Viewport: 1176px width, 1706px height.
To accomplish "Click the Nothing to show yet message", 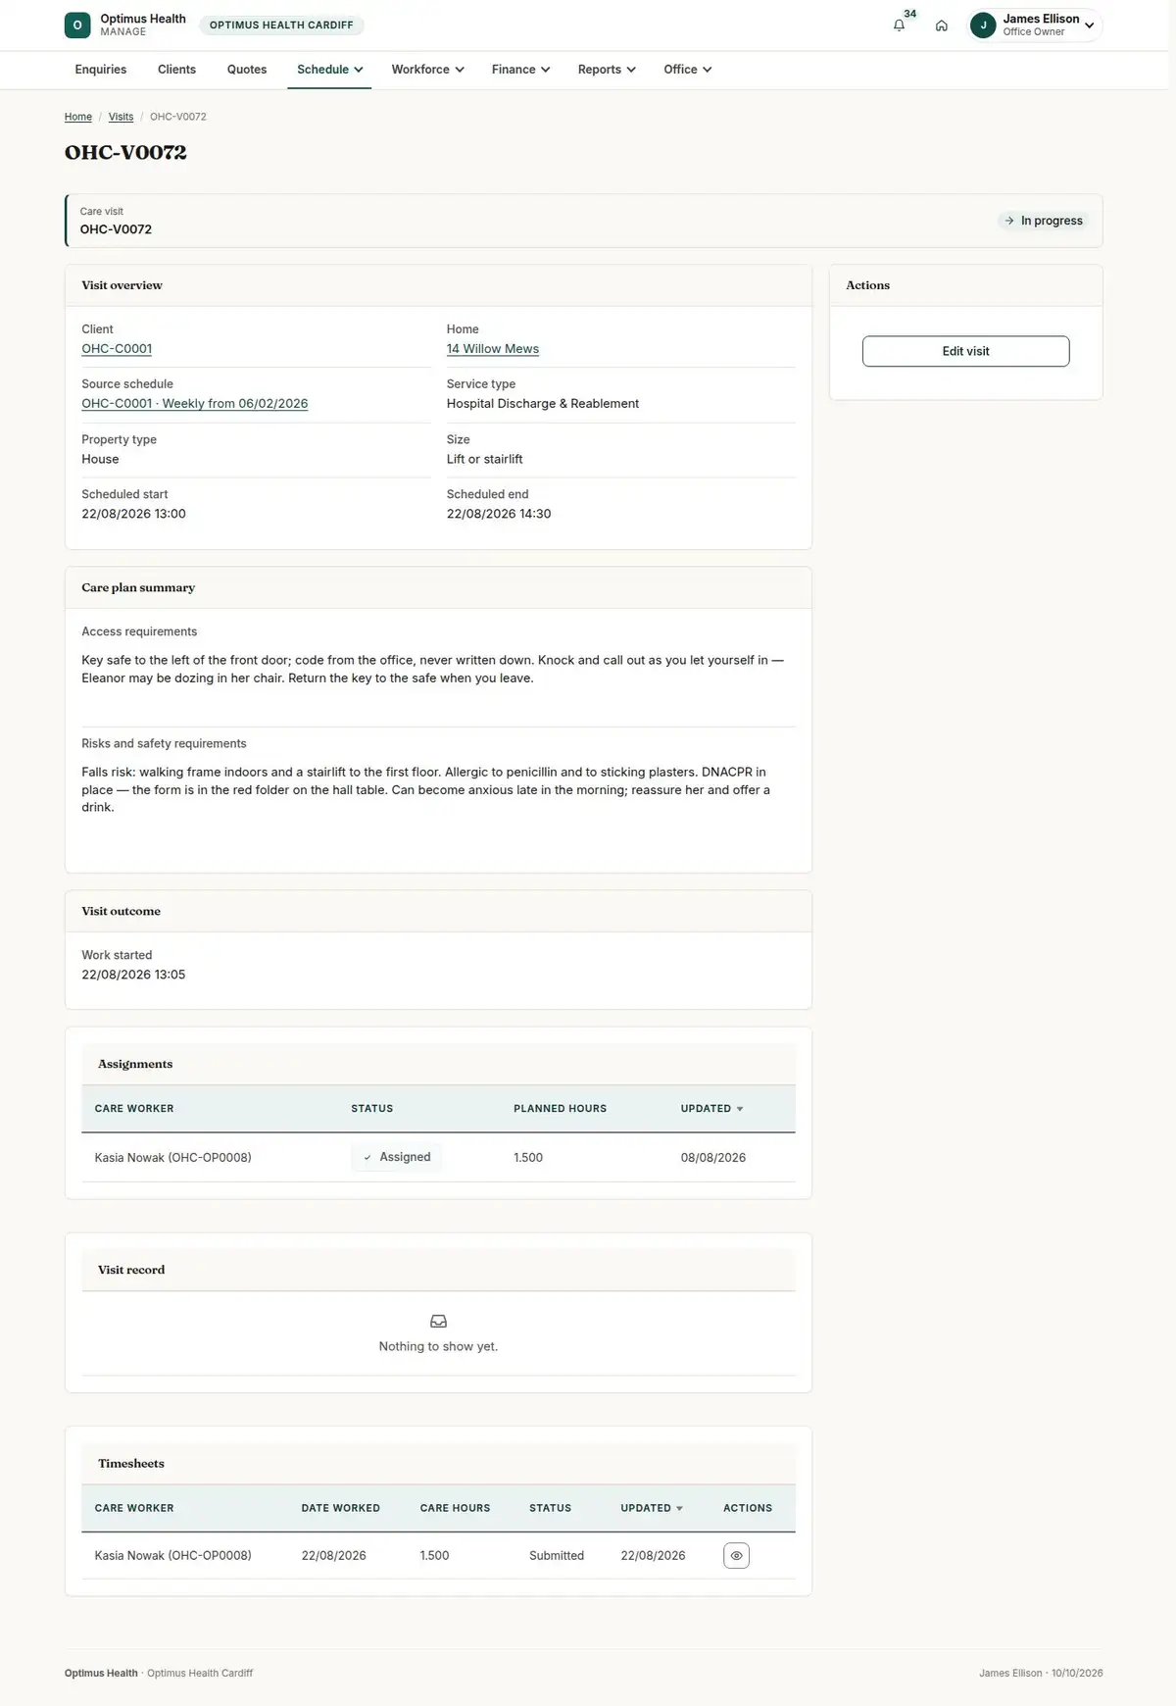I will click(x=438, y=1347).
